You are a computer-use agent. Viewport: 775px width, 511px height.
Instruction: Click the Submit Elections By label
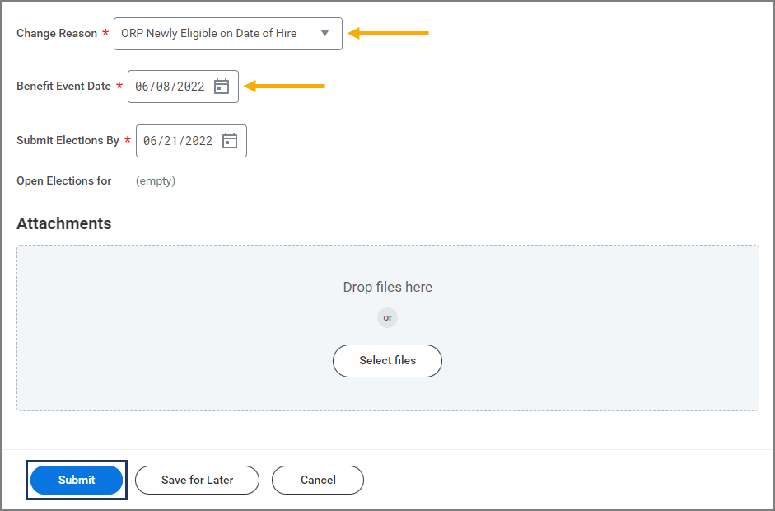[x=68, y=141]
